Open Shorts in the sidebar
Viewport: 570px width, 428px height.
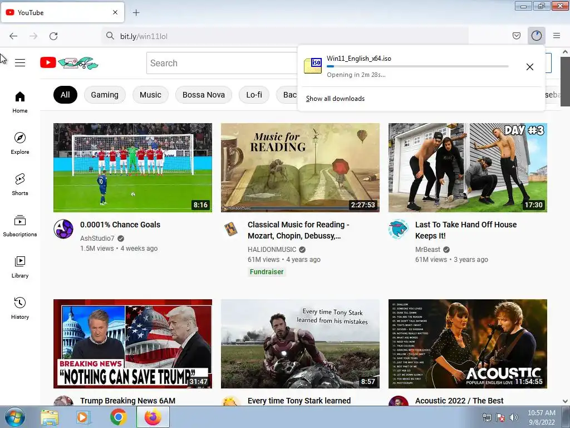[20, 184]
